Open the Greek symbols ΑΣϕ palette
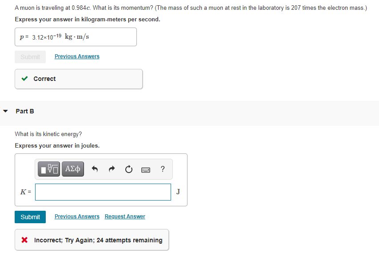 (x=73, y=169)
